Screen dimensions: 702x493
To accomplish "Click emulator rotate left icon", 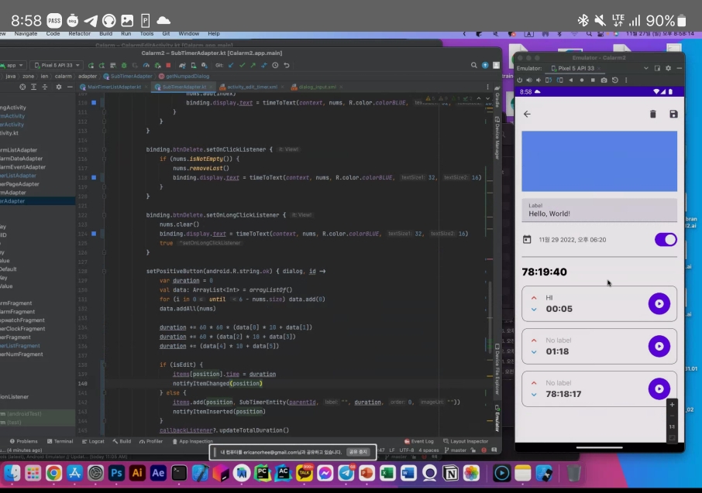I will tap(549, 80).
